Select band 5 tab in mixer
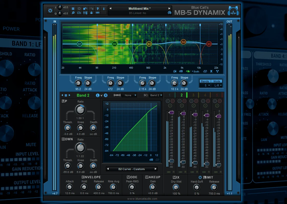 (217, 95)
